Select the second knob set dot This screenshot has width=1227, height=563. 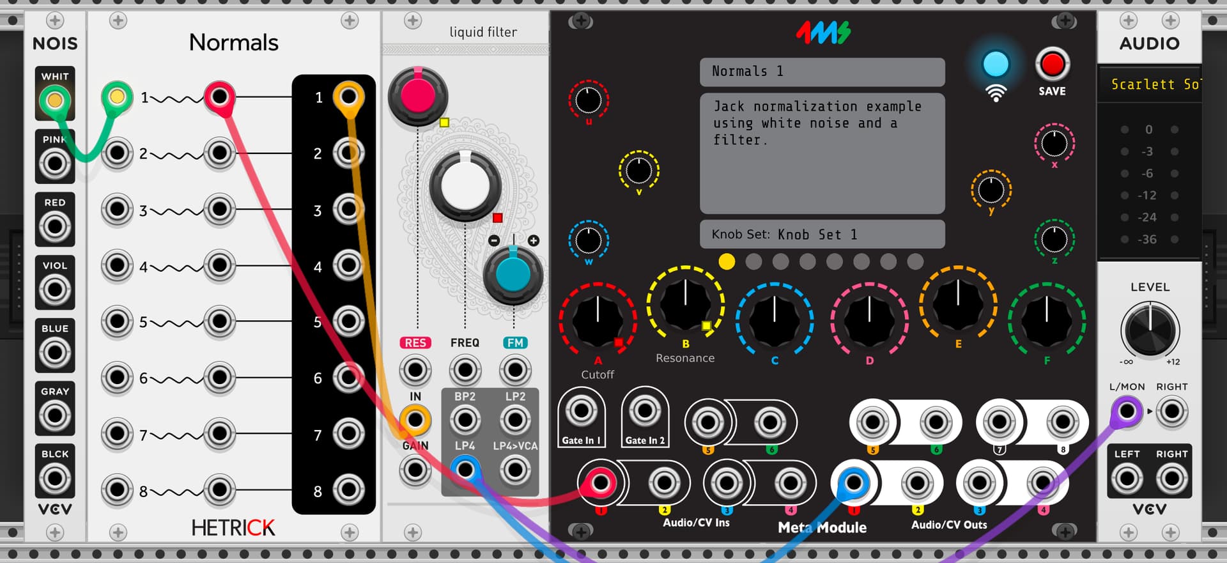(753, 261)
